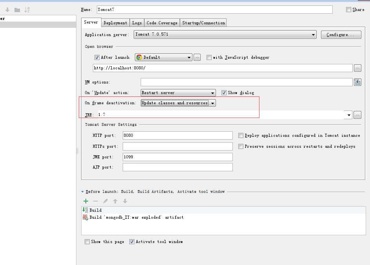
Task: Select the Build row in before-launch list
Action: click(x=223, y=210)
